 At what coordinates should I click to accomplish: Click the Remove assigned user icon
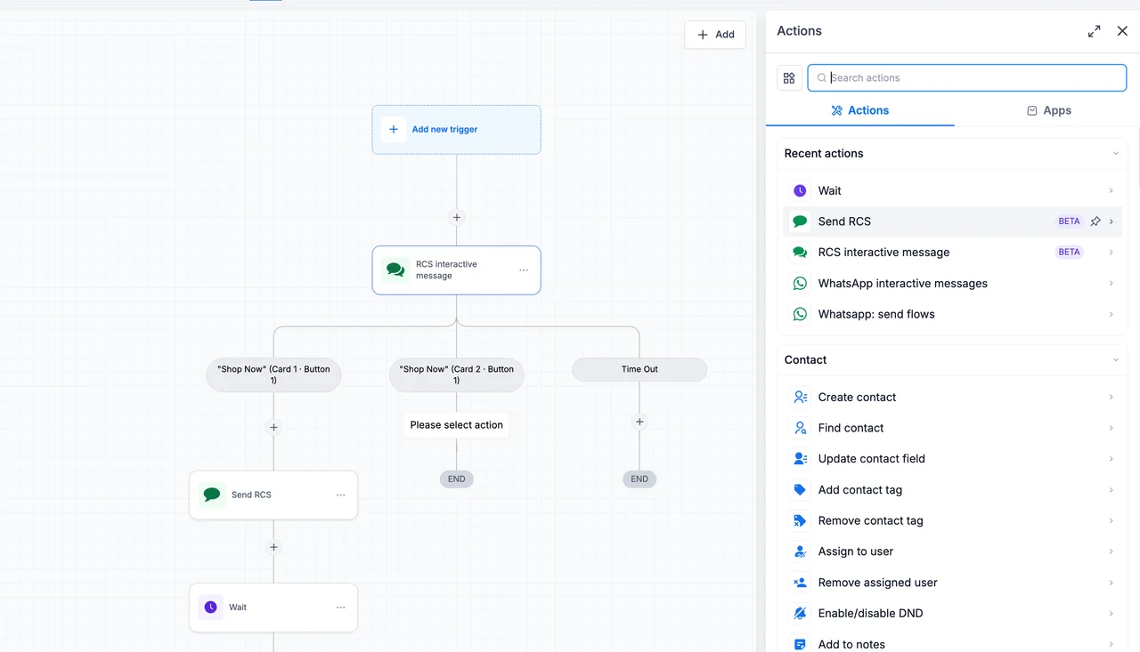pos(800,583)
